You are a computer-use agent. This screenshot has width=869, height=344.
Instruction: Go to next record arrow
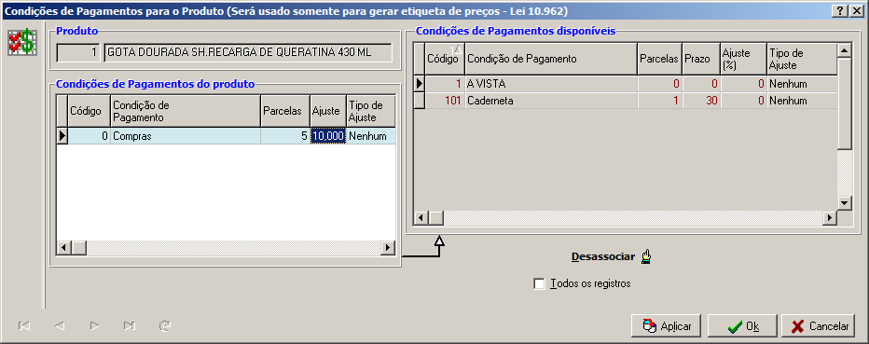click(95, 325)
